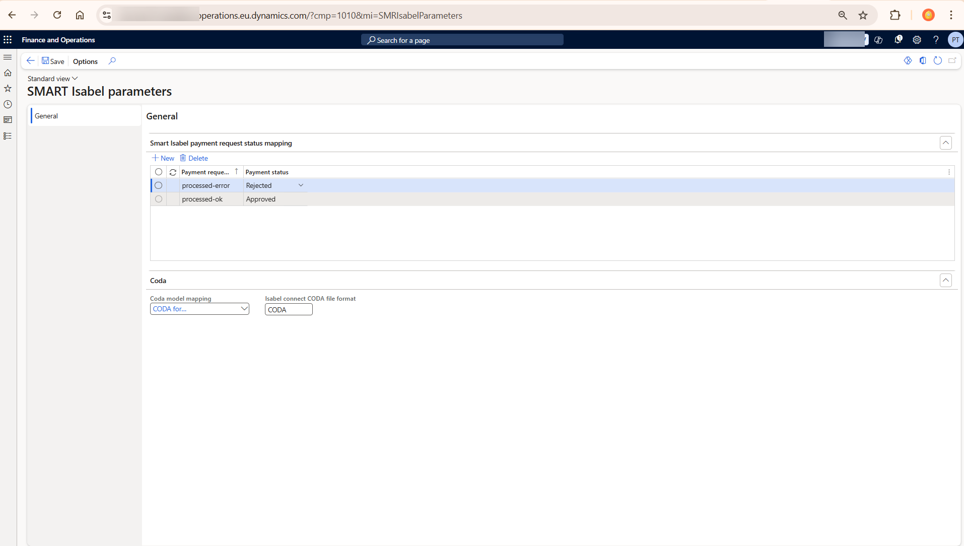Open the app launcher waffle menu
The image size is (964, 546).
tap(8, 40)
